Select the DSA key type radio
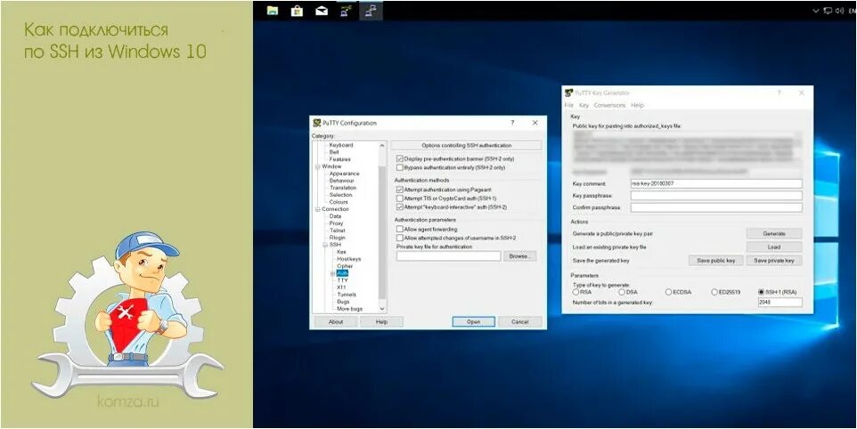 point(622,292)
